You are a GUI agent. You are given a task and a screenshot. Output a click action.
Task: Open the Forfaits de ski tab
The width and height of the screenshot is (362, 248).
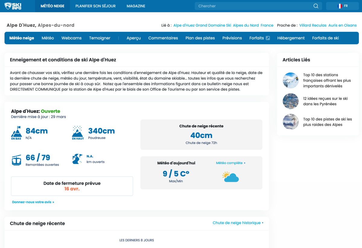[325, 38]
